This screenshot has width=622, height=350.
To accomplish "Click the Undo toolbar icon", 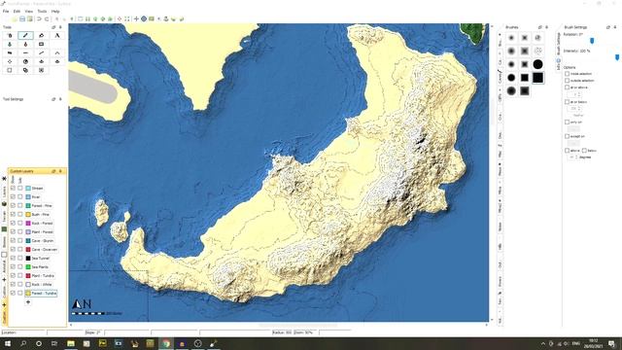I will (39, 19).
